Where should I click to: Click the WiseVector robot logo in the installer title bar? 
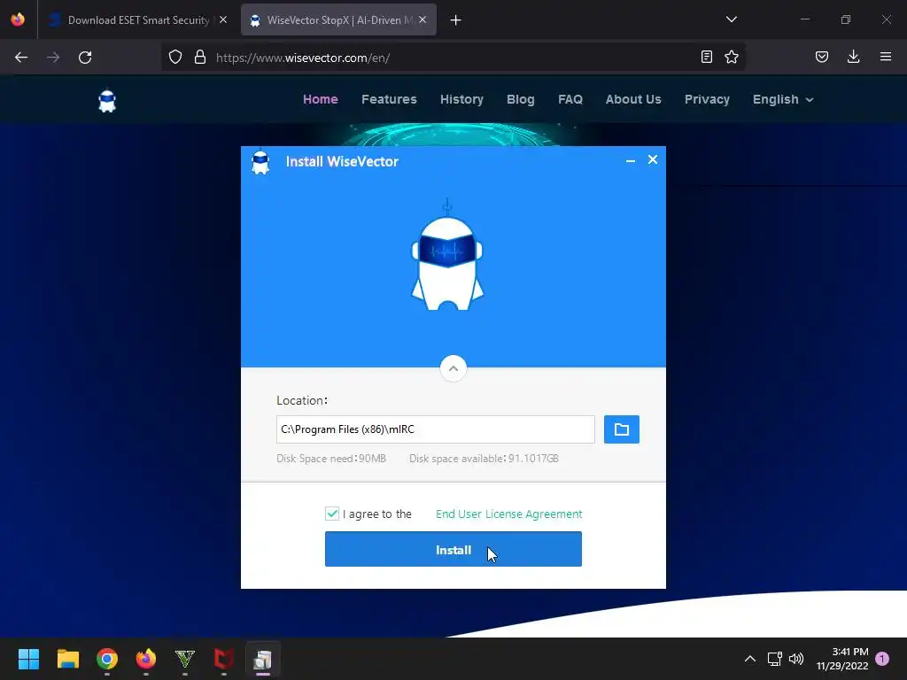(x=260, y=163)
